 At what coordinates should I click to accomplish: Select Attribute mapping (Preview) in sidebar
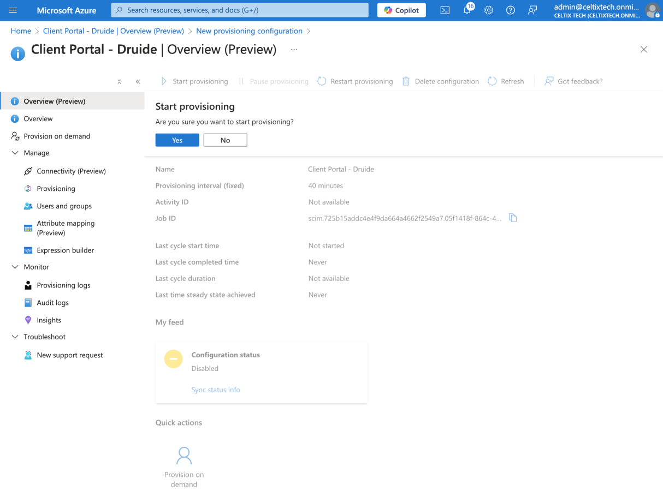coord(66,228)
